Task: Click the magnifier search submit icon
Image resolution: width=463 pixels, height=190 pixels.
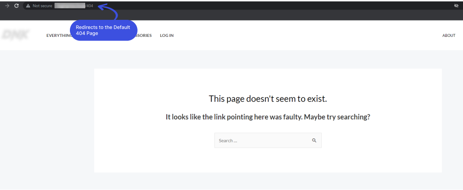Action: pos(314,140)
